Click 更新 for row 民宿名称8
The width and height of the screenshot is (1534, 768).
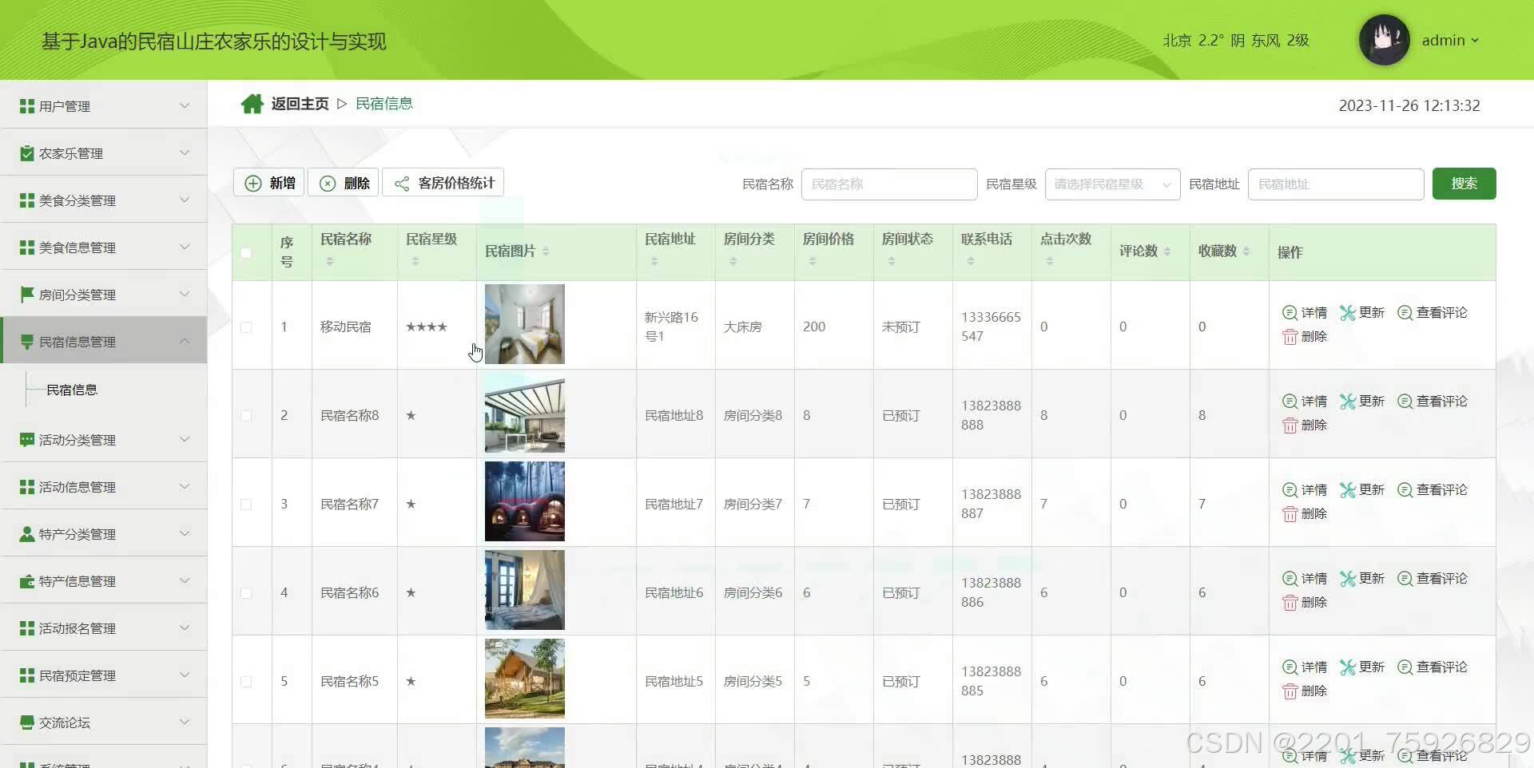click(x=1362, y=402)
